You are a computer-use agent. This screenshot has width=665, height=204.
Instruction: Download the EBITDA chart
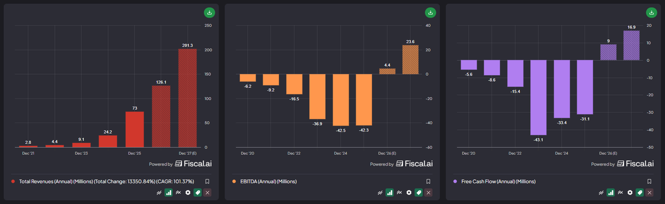[431, 12]
